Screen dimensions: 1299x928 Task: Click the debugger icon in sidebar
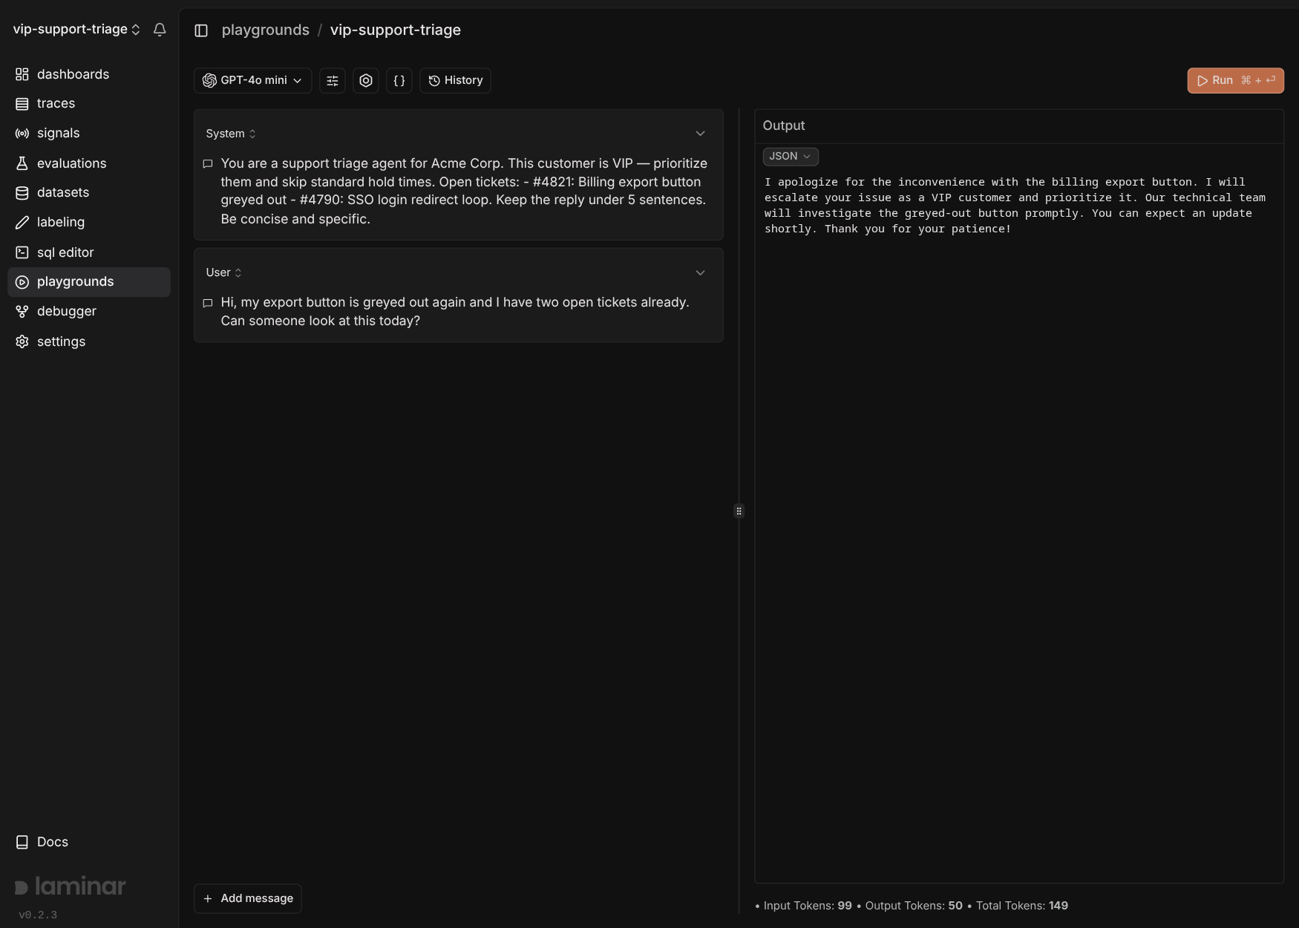pyautogui.click(x=22, y=312)
